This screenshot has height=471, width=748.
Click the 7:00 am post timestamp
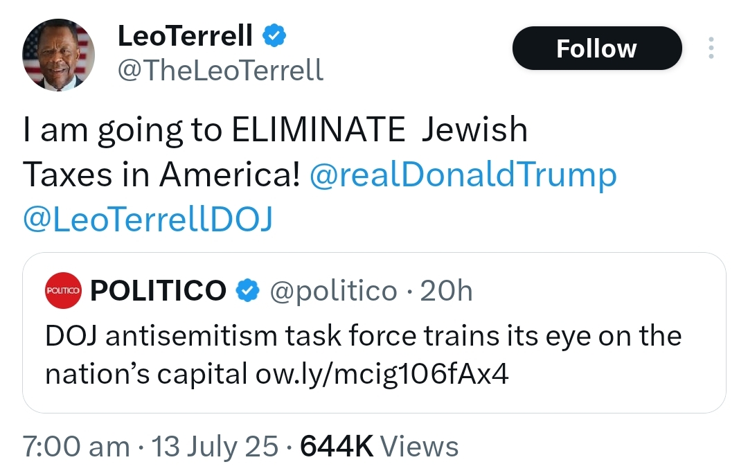tap(76, 447)
